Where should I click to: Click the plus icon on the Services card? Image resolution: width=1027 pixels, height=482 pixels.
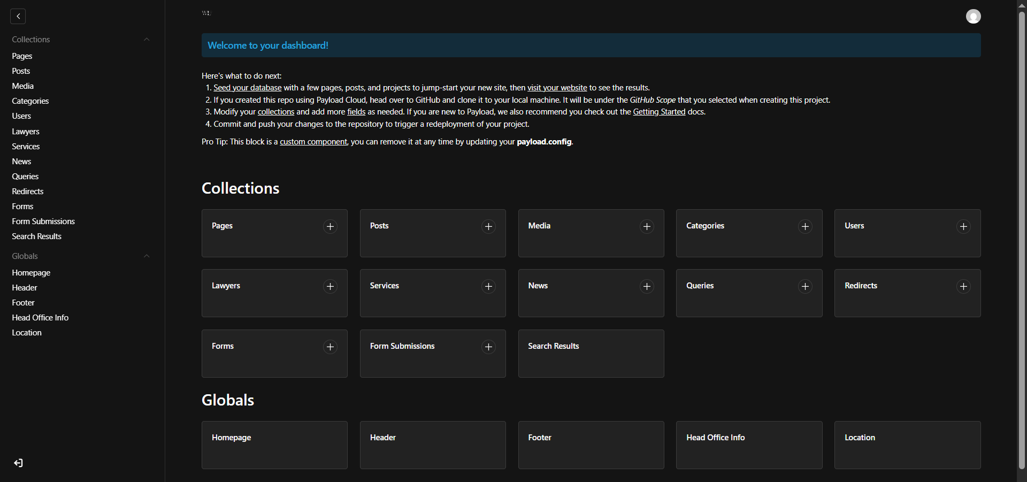point(488,286)
